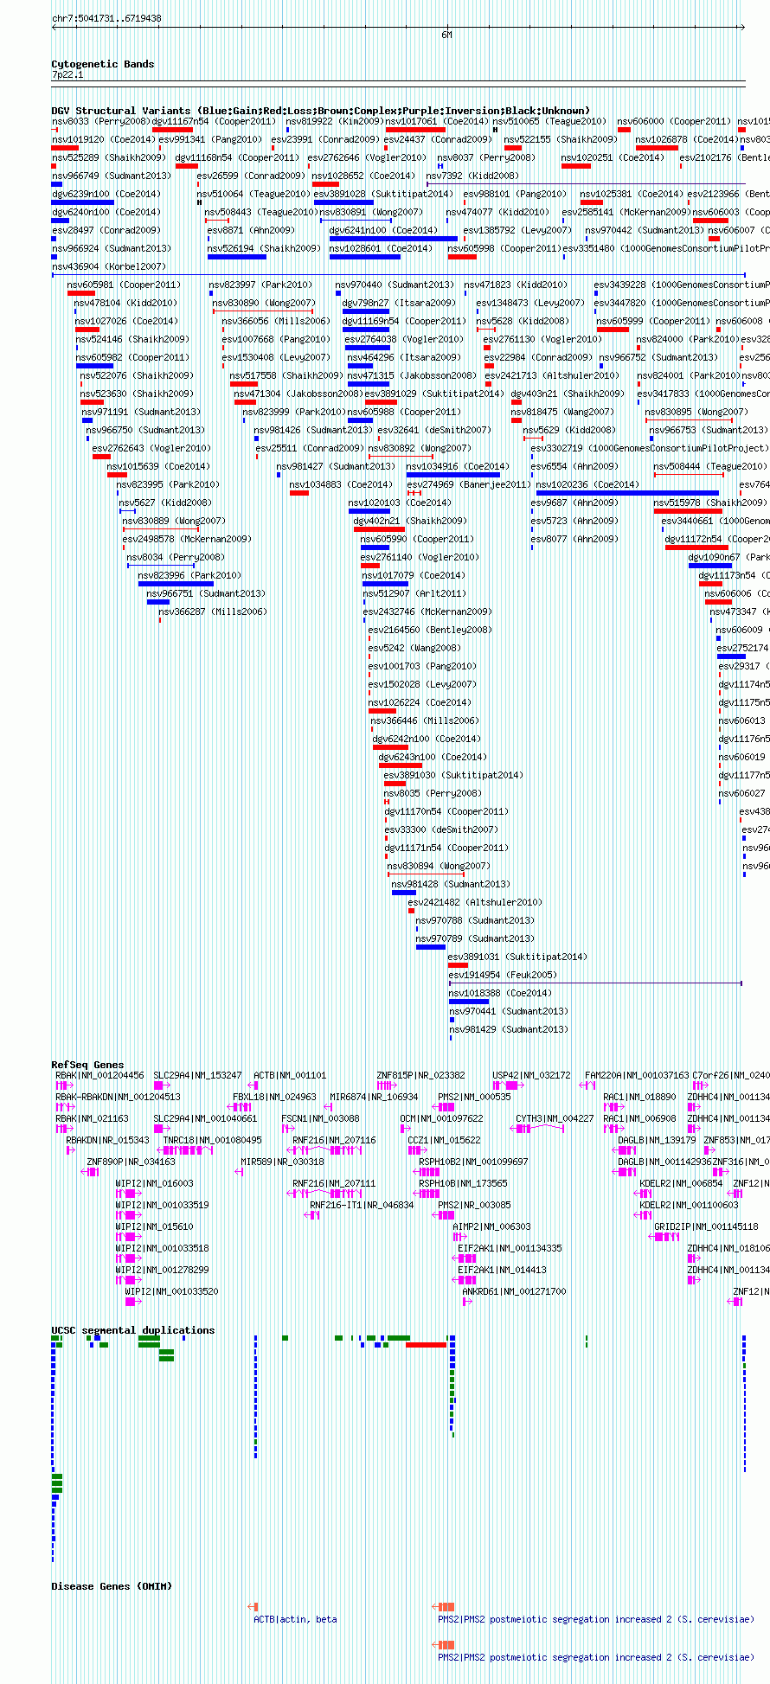Select gene FAM220A|NM_001037163
This screenshot has width=770, height=1684.
click(x=638, y=1075)
